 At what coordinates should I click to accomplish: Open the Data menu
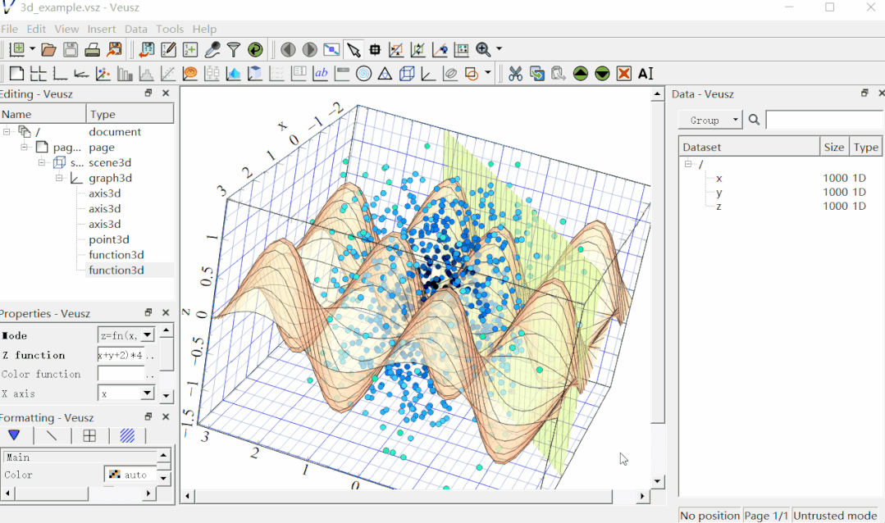click(136, 29)
